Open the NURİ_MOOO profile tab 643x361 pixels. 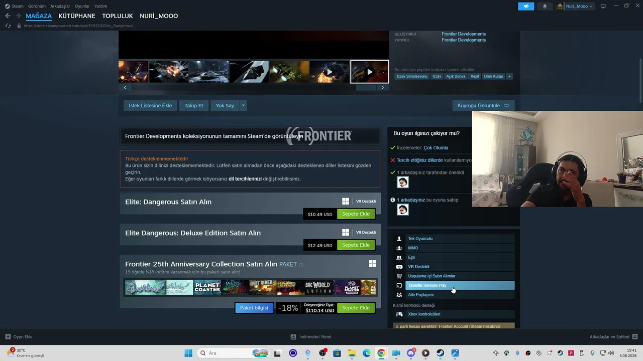click(159, 16)
